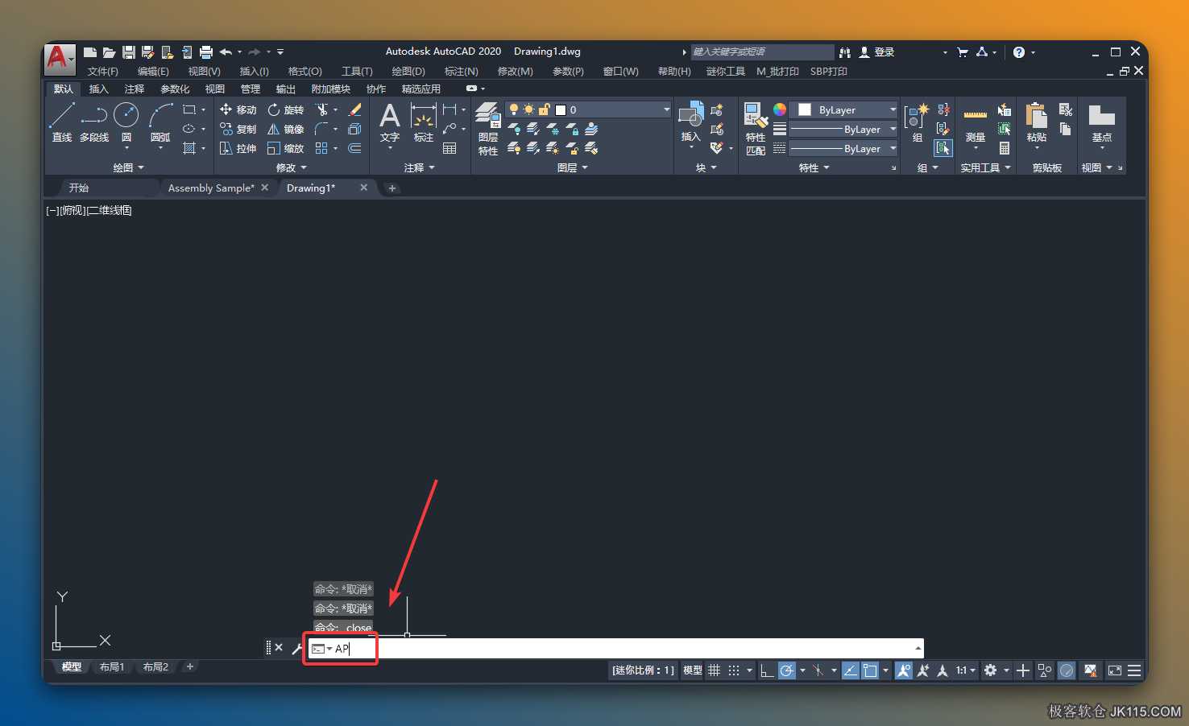Select the Arc (圆弧) tool

pos(160,122)
